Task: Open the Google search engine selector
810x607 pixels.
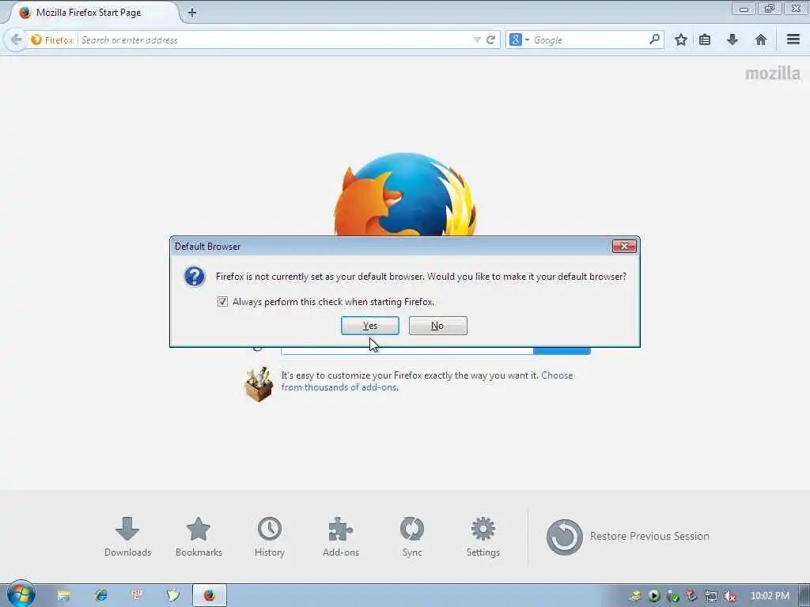Action: point(519,40)
